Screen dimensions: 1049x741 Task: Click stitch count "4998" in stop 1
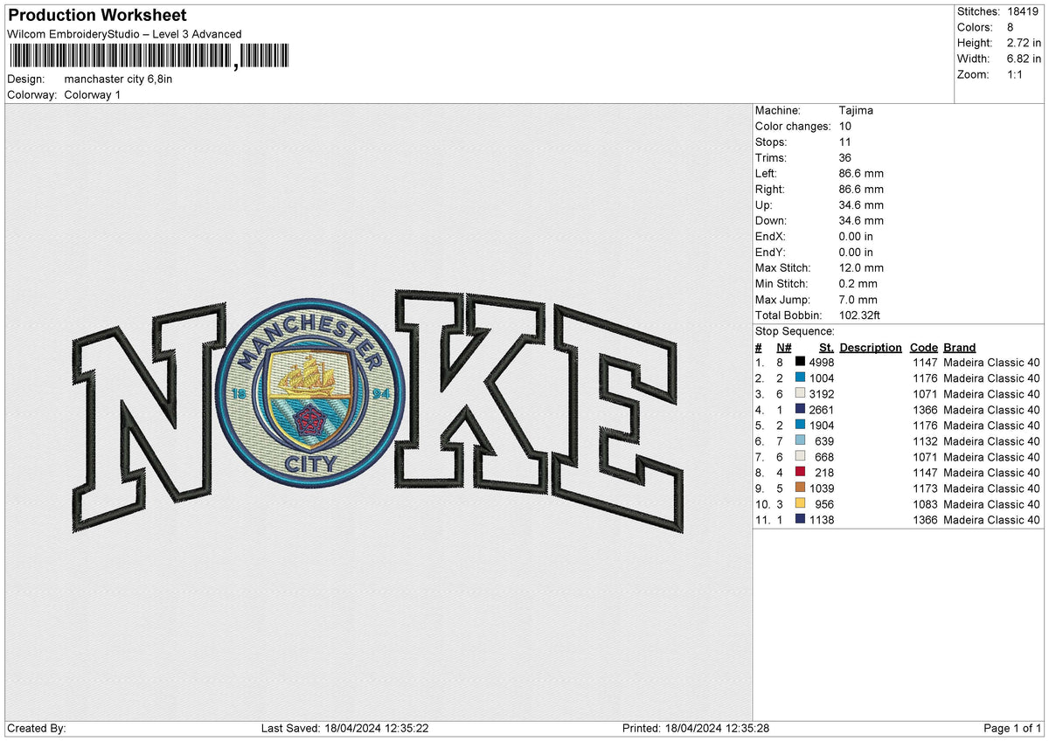(x=822, y=361)
